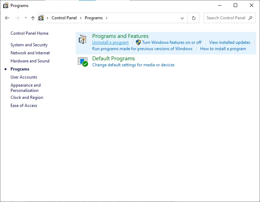The image size is (260, 202).
Task: Expand chevron before Control Panel breadcrumb
Action: [x=47, y=18]
